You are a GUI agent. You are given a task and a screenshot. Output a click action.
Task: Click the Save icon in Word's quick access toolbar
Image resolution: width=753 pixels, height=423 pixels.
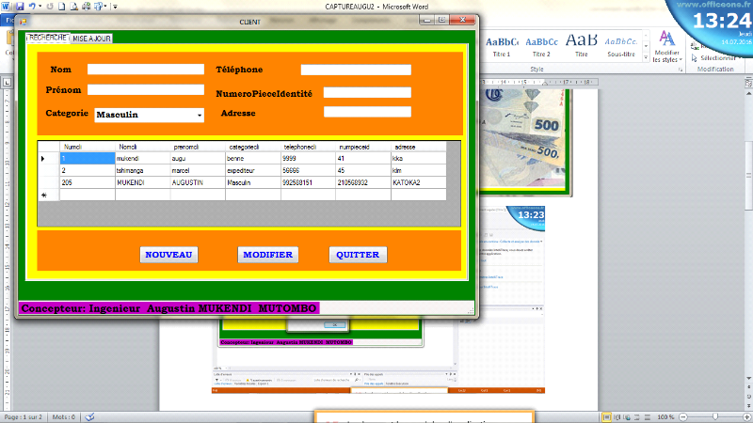pos(20,7)
